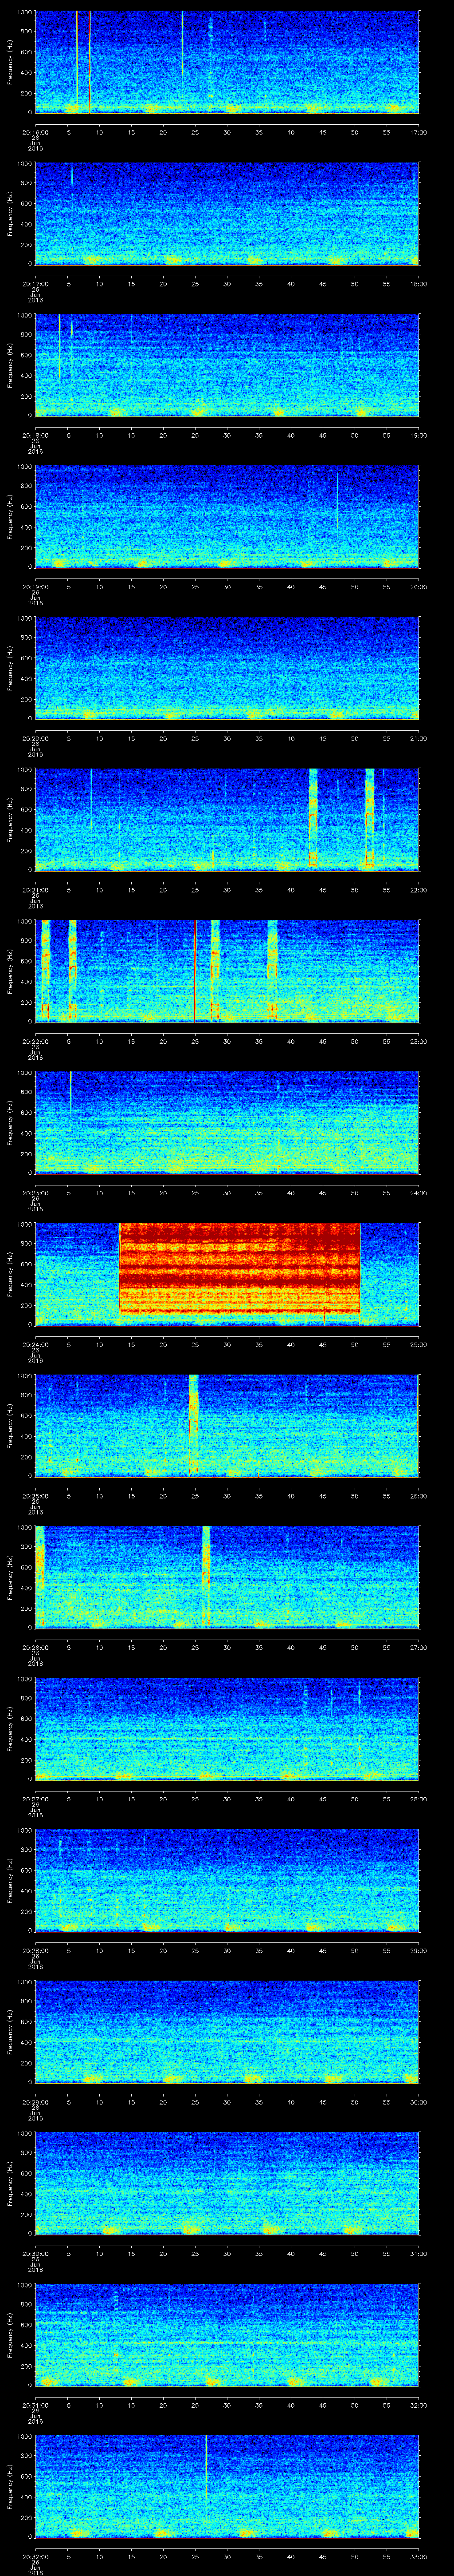Image resolution: width=454 pixels, height=2576 pixels.
Task: Click the spectrogram panel starting at 20:28:00
Action: (x=227, y=1880)
